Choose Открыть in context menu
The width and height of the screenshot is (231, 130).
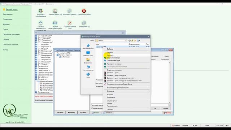(x=110, y=52)
